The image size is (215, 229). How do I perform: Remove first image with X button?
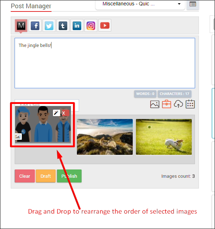pyautogui.click(x=64, y=113)
